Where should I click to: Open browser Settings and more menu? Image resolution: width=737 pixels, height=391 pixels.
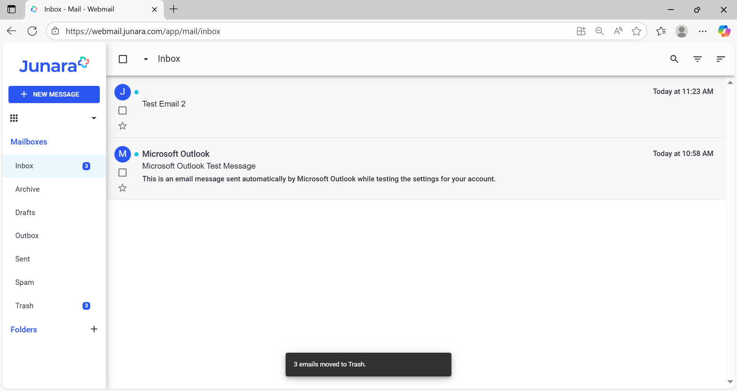click(x=702, y=31)
